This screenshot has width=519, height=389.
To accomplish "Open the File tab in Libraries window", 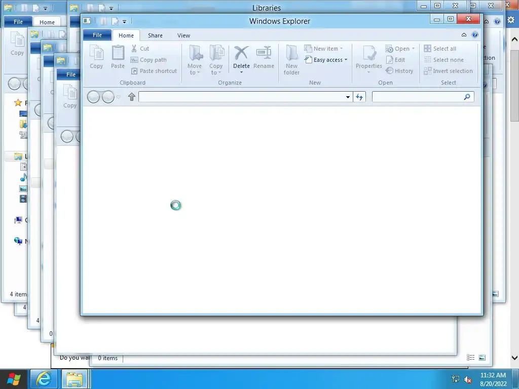I will (x=18, y=22).
